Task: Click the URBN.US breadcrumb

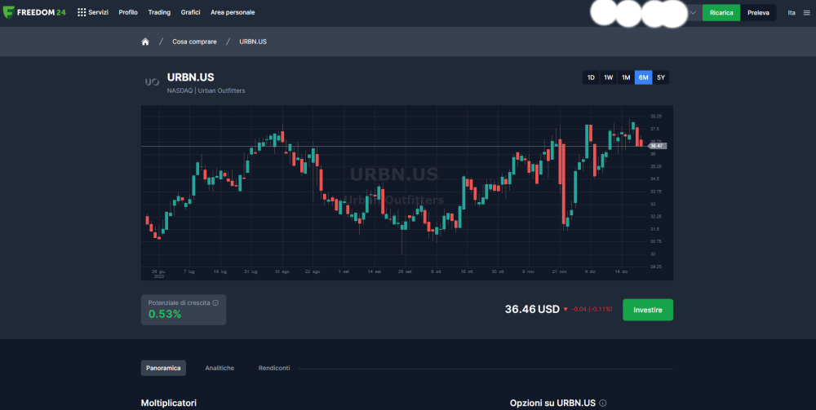Action: pyautogui.click(x=253, y=42)
